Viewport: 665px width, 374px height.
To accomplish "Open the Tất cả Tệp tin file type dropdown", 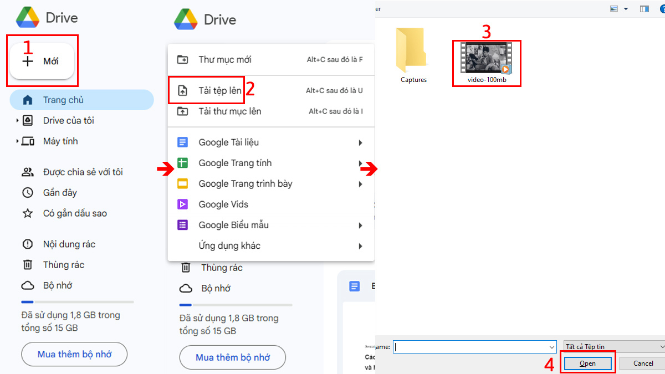I will point(614,347).
